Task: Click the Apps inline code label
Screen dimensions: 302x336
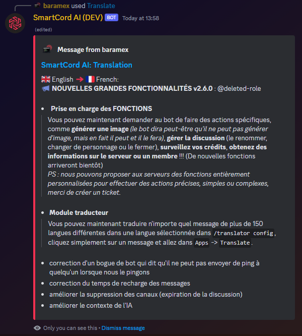Action: (x=201, y=243)
